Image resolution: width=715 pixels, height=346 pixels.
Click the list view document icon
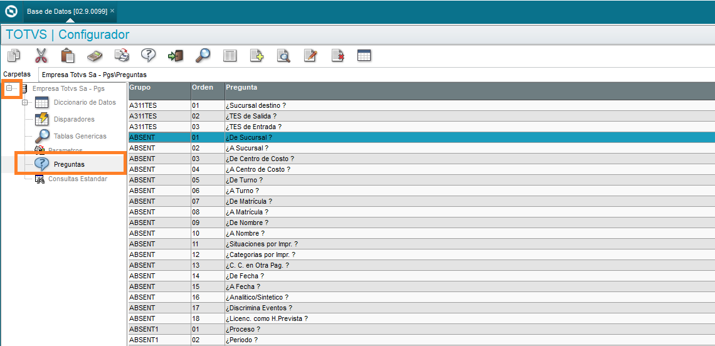tap(230, 56)
